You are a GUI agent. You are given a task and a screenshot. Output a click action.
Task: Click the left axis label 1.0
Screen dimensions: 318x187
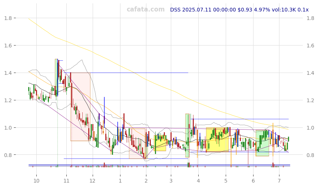point(7,128)
